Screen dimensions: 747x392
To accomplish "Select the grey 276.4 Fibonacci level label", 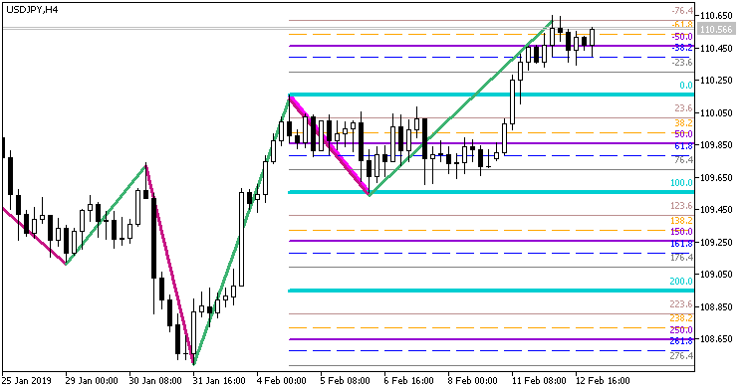I will tap(681, 355).
